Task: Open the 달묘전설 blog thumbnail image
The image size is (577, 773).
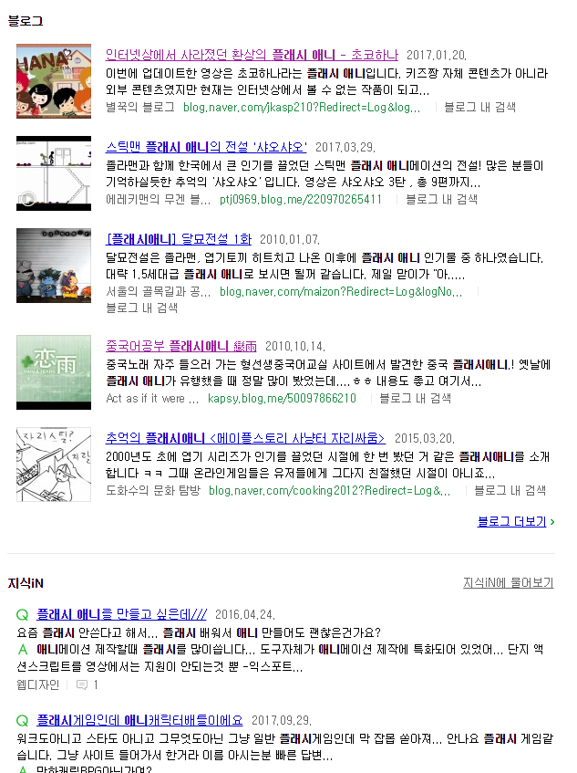Action: tap(54, 266)
